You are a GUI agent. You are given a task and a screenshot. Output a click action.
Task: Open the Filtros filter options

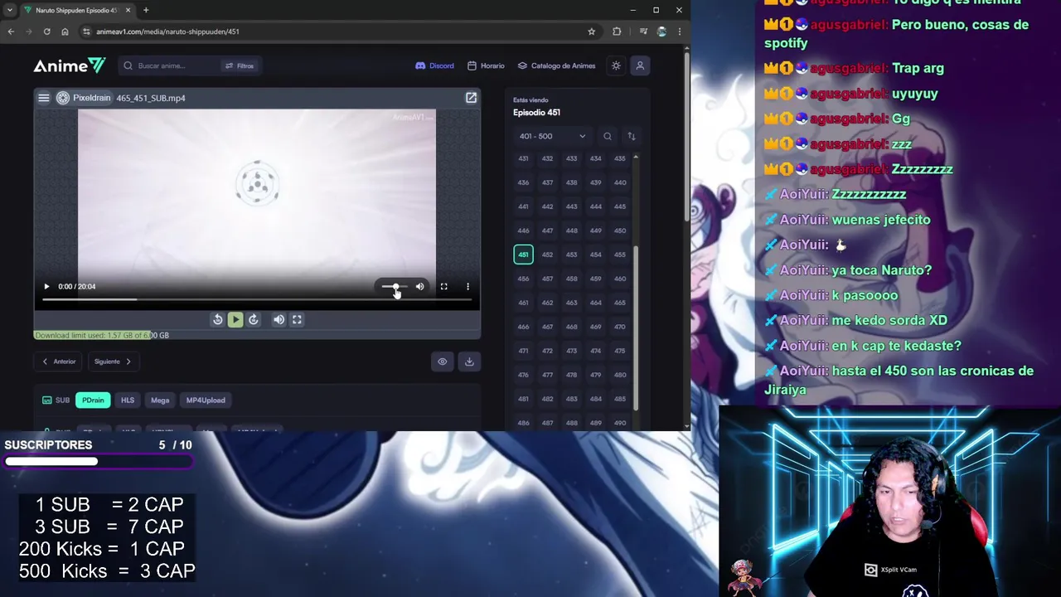(x=240, y=66)
